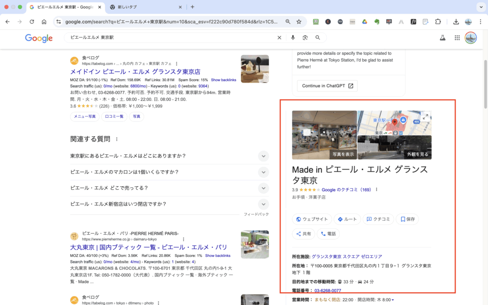488x305 pixels.
Task: Click the Google search input field
Action: point(171,38)
